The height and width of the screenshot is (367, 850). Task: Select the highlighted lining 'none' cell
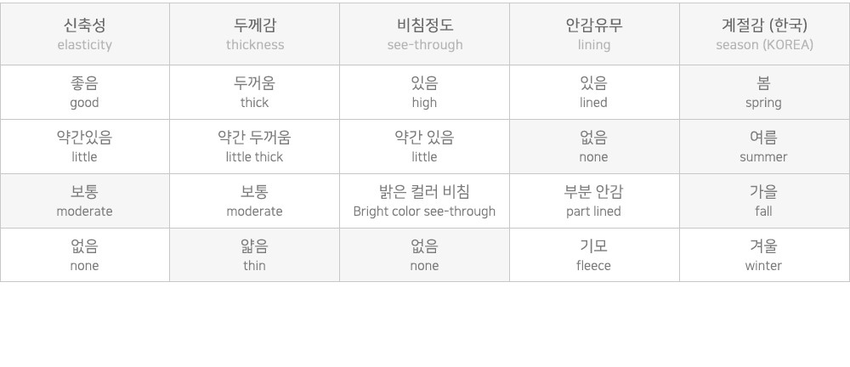pyautogui.click(x=594, y=146)
